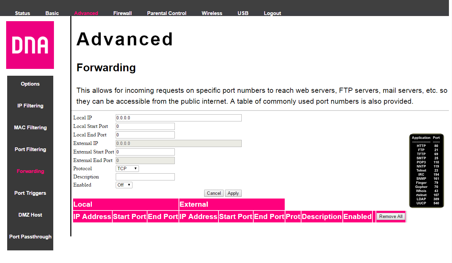Open the Status tab
This screenshot has width=452, height=263.
[x=23, y=13]
